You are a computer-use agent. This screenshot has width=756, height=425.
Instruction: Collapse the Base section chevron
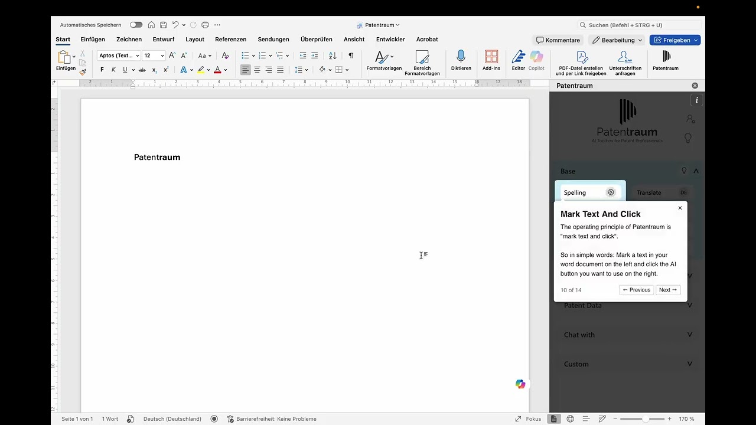[696, 171]
